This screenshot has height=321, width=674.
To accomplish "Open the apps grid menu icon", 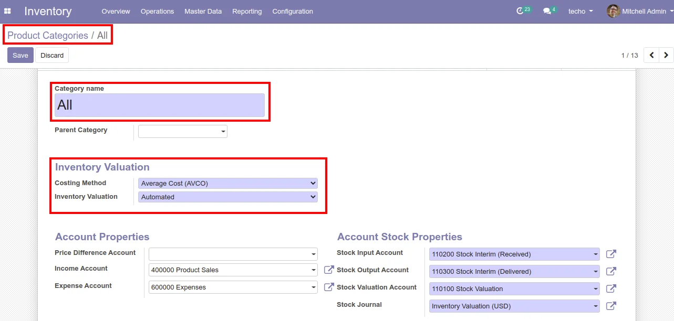I will tap(7, 11).
